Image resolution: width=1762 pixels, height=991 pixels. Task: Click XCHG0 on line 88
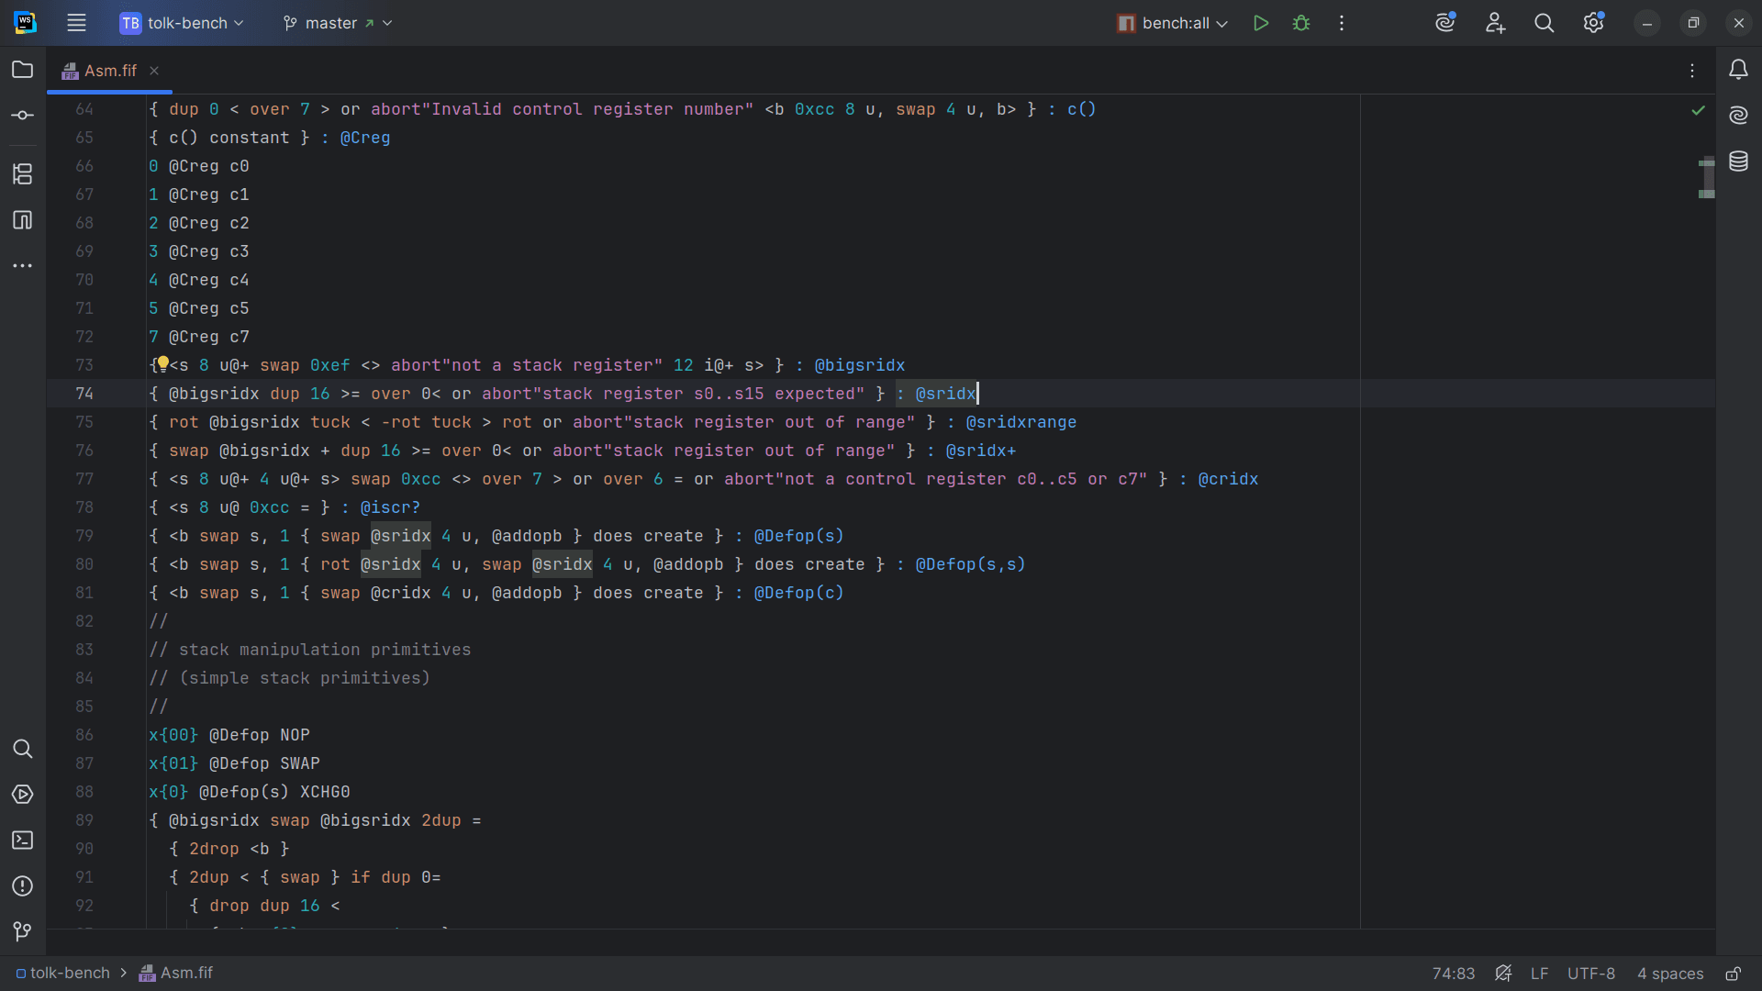click(x=325, y=792)
